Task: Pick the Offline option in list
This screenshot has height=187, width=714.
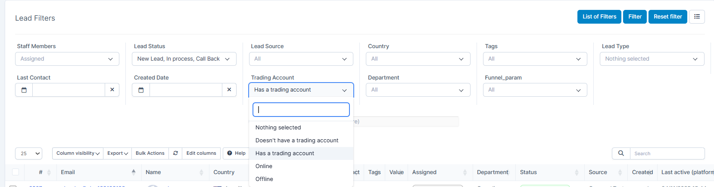Action: (x=264, y=179)
